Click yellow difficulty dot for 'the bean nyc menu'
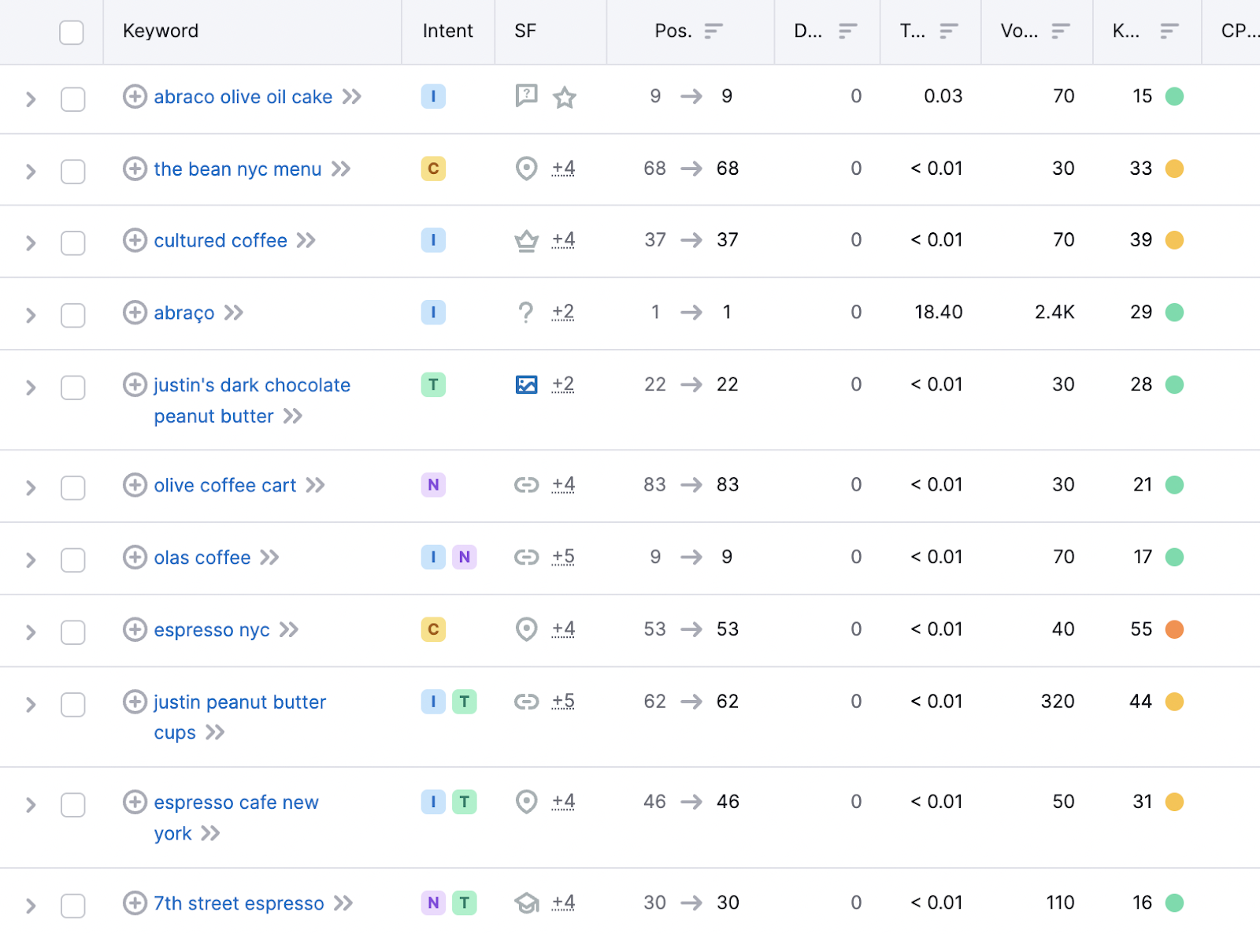Image resolution: width=1260 pixels, height=934 pixels. point(1174,169)
